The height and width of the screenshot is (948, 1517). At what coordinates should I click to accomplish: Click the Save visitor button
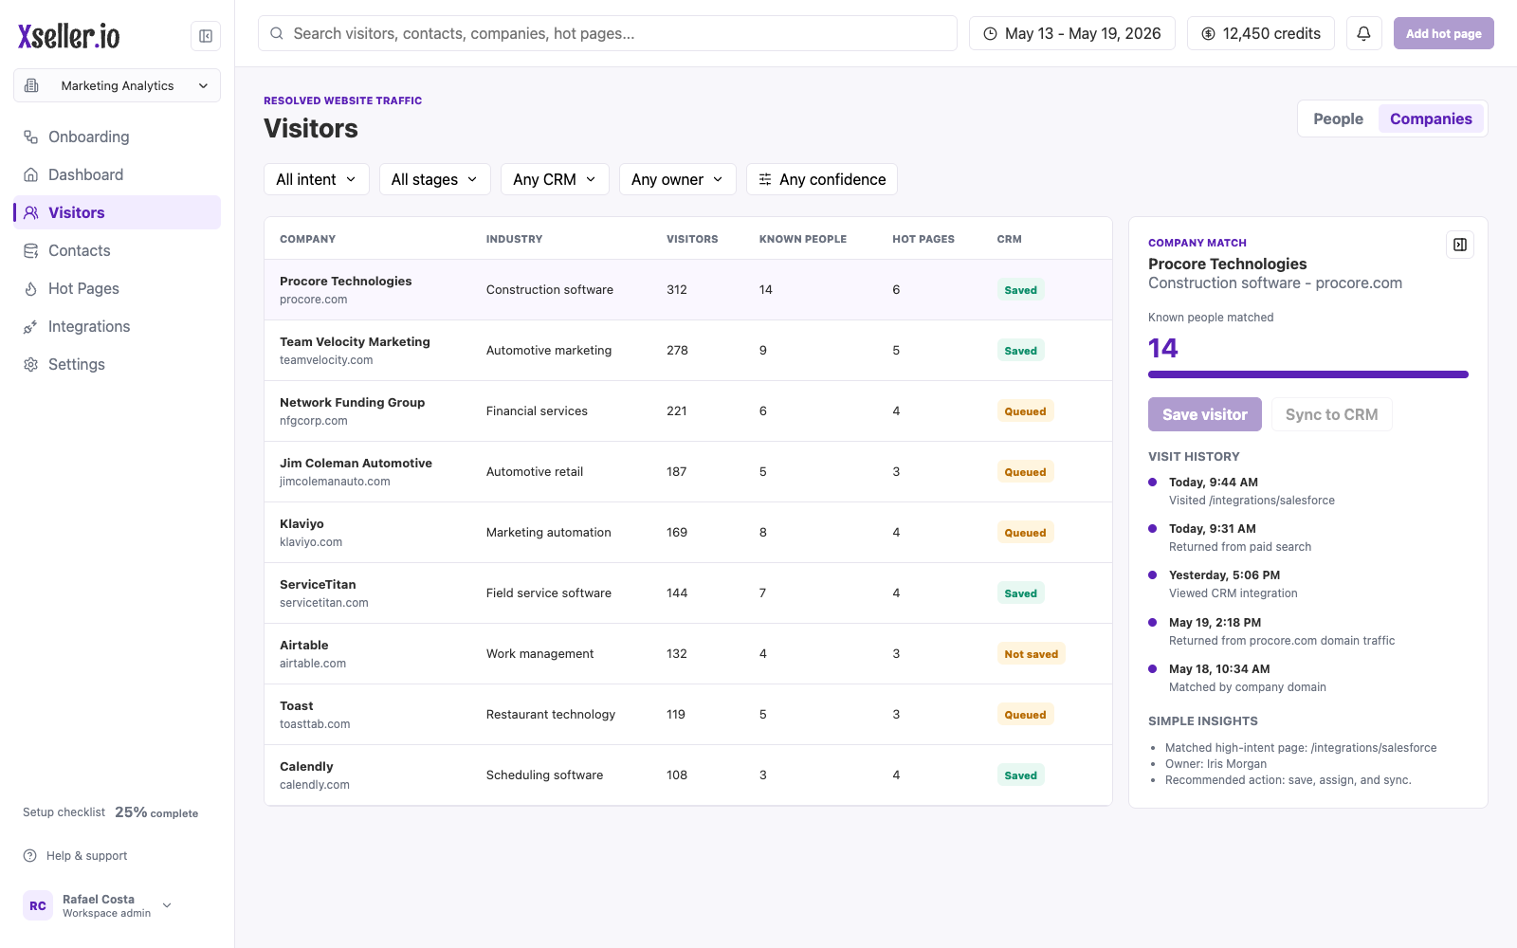(x=1204, y=414)
